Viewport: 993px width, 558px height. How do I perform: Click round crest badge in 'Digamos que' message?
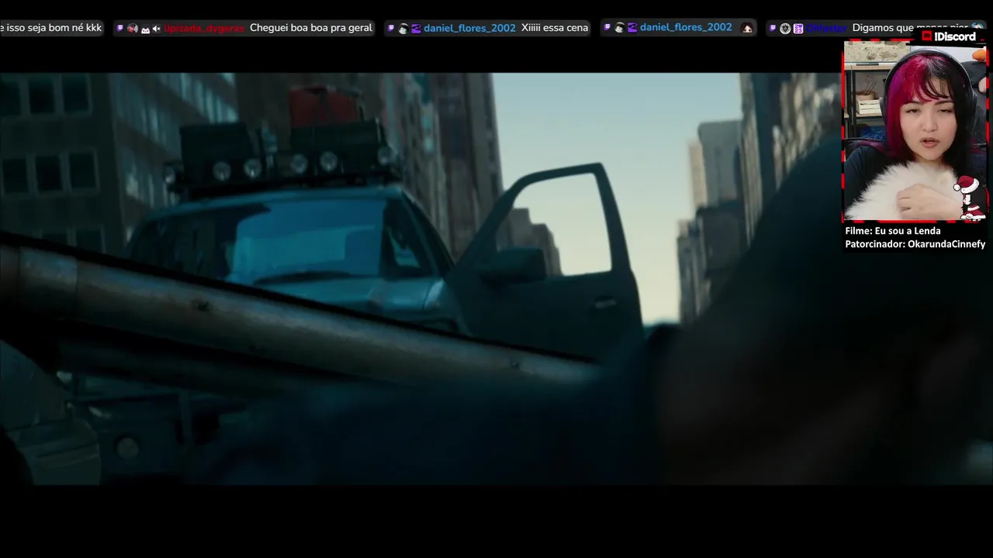pyautogui.click(x=785, y=29)
